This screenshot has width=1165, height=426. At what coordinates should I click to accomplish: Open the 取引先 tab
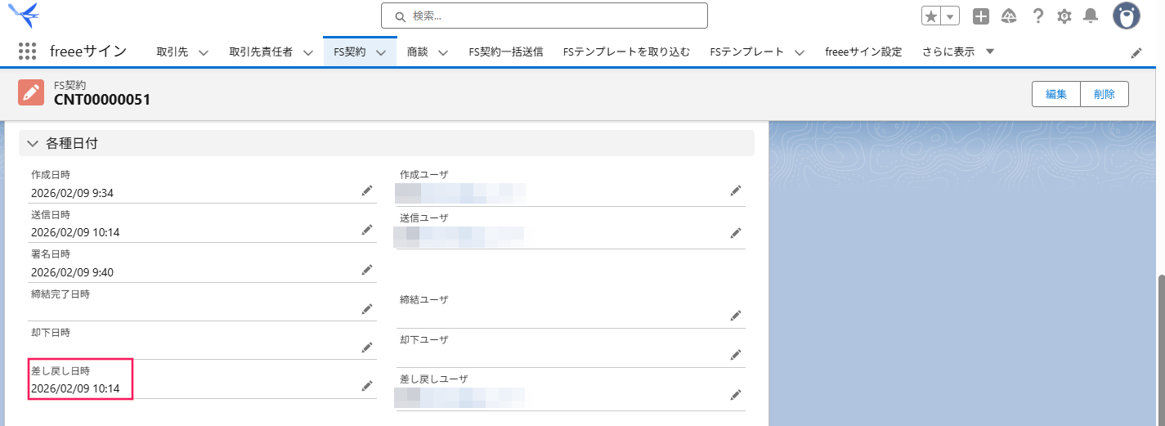[x=173, y=52]
